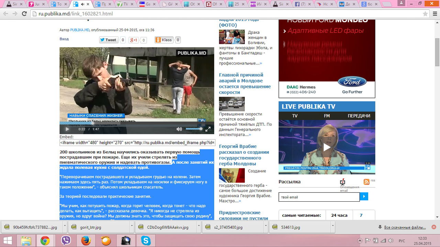Switch to the TV tab in Live Publika

click(x=295, y=116)
